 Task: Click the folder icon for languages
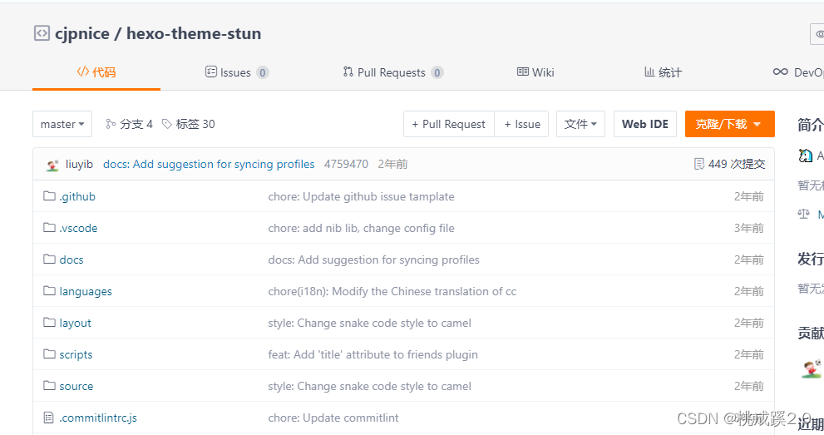click(49, 290)
